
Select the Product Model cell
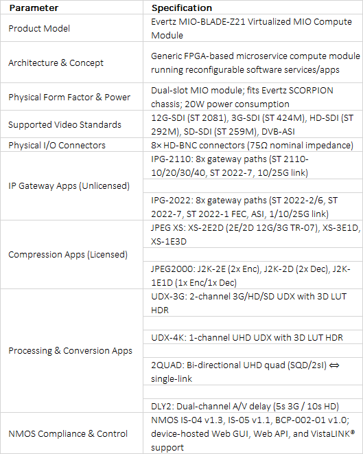[x=71, y=28]
